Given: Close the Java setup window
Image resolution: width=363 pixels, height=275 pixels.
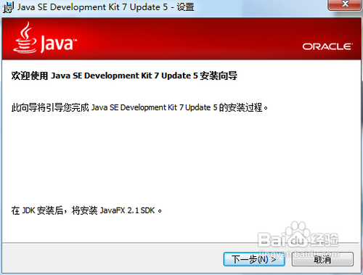Looking at the screenshot, I should [x=345, y=4].
